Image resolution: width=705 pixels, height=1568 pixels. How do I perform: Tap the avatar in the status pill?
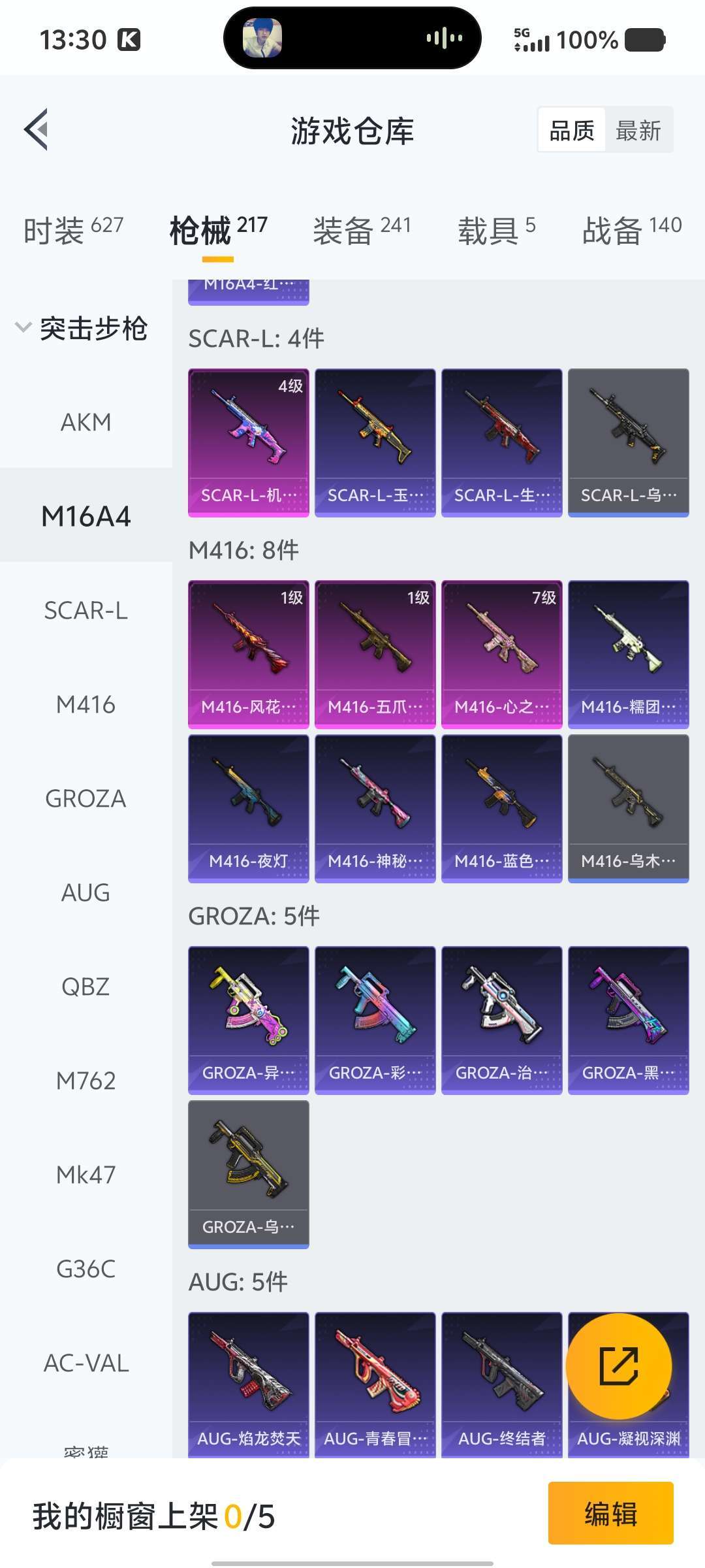pyautogui.click(x=262, y=38)
